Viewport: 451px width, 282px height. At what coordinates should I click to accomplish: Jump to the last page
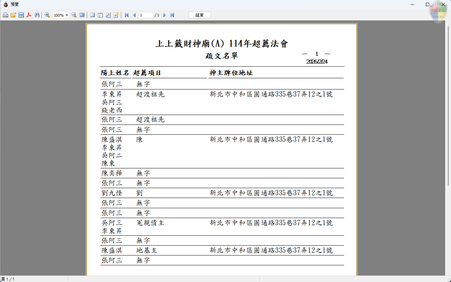(x=172, y=15)
